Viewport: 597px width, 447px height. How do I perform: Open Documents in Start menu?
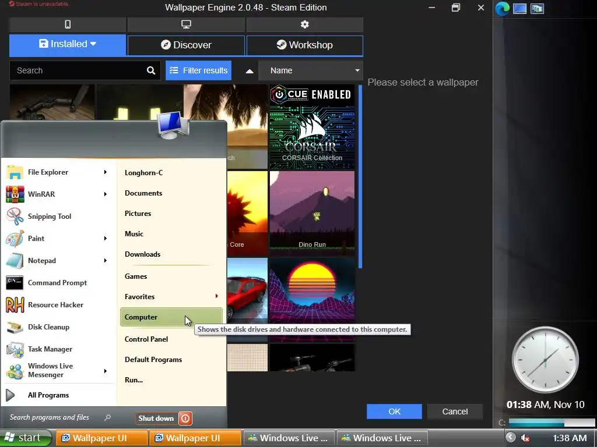[x=143, y=193]
